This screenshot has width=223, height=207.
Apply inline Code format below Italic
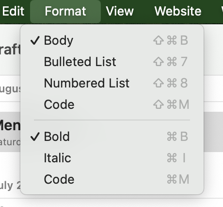click(112, 179)
